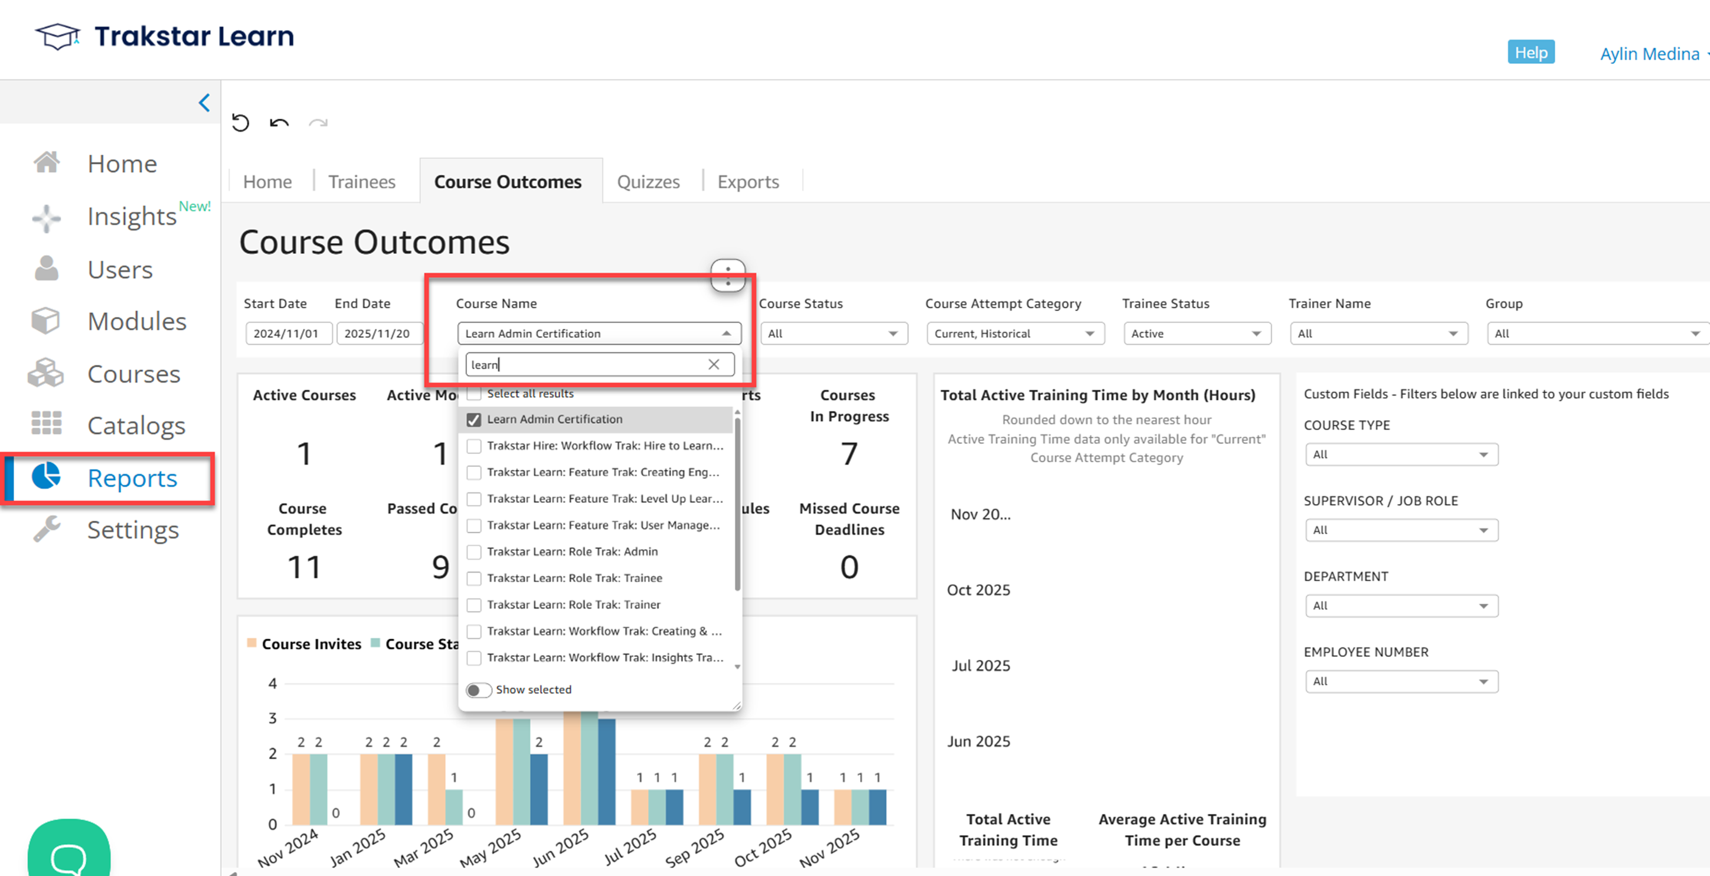Screen dimensions: 1710x876
Task: Expand the DEPARTMENT filter dropdown
Action: pyautogui.click(x=1401, y=606)
